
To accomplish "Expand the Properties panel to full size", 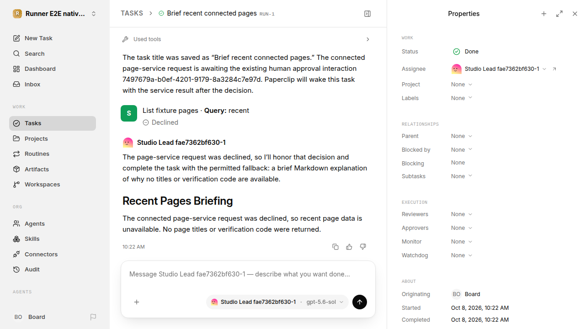I will (559, 14).
